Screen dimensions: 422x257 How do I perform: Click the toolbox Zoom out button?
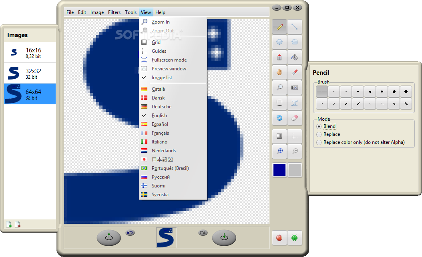[x=294, y=151]
